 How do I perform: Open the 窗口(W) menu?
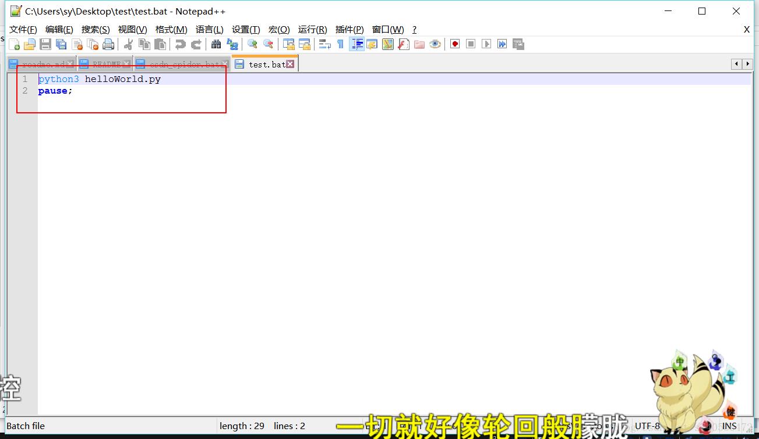tap(388, 30)
